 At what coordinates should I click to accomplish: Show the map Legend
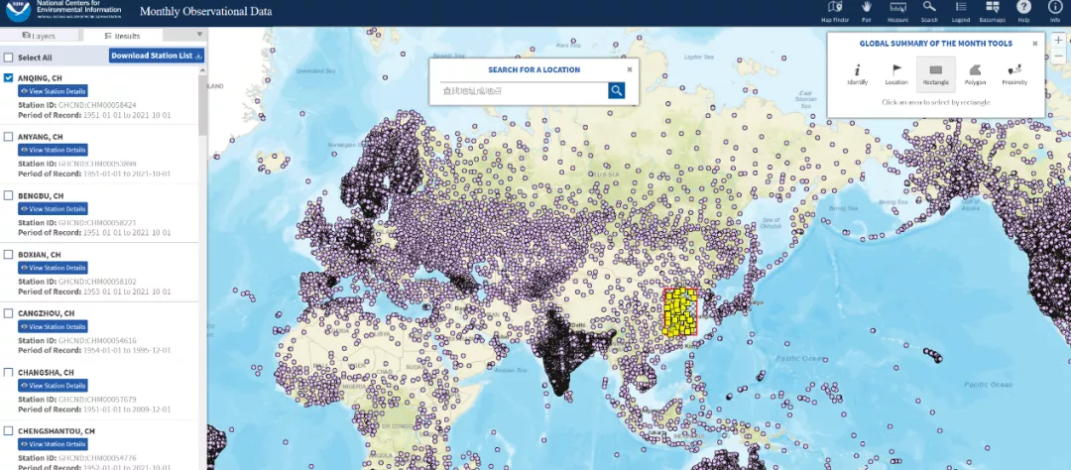pyautogui.click(x=960, y=12)
